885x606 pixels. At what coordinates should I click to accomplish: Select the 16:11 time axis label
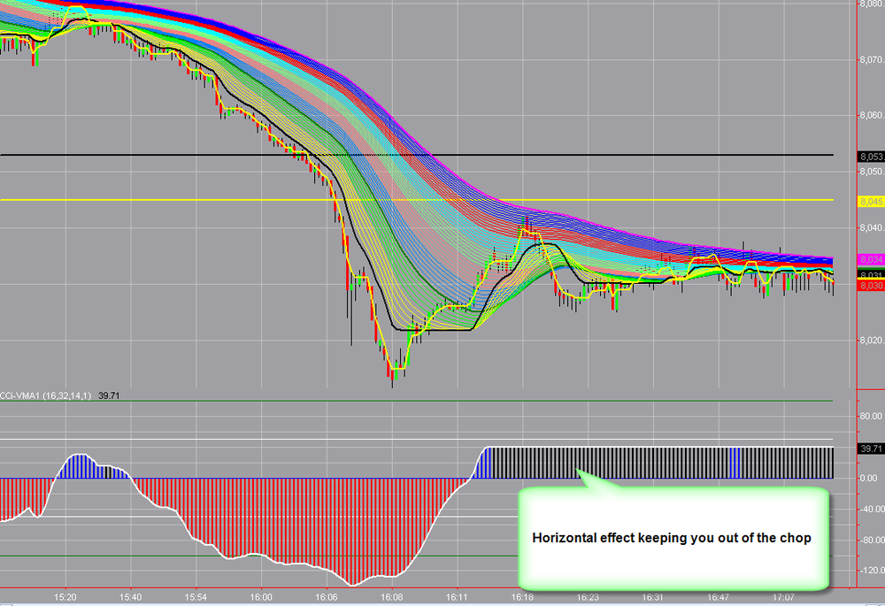pyautogui.click(x=458, y=597)
